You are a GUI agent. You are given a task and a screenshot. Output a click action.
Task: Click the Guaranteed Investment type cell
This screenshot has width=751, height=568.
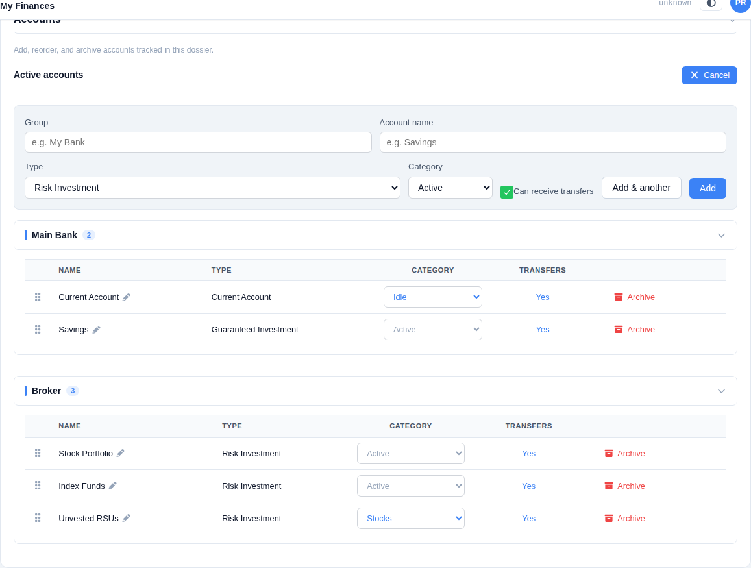[x=255, y=330]
